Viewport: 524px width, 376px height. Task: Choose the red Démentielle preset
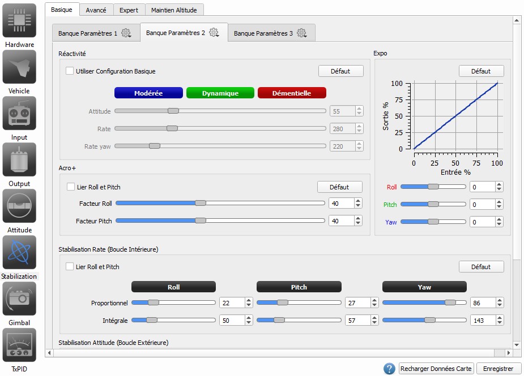click(292, 93)
